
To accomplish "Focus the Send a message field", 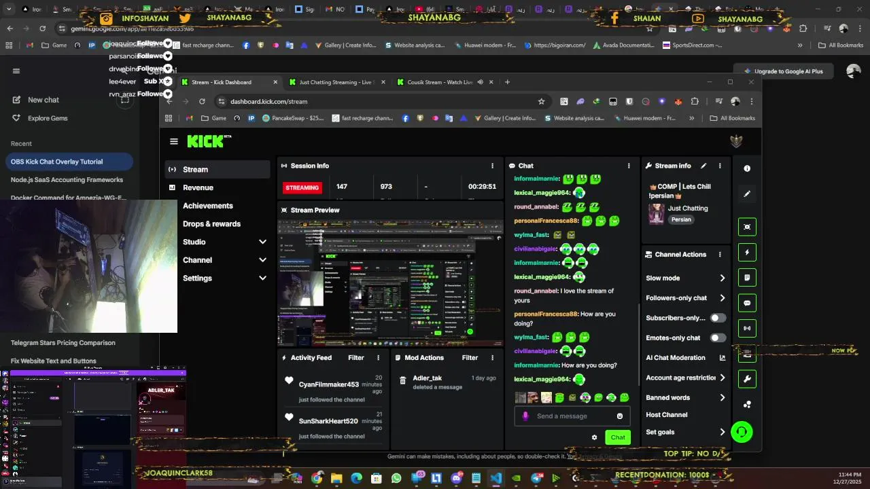I will click(571, 416).
